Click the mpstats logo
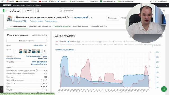The width and height of the screenshot is (169, 95). (x=11, y=11)
